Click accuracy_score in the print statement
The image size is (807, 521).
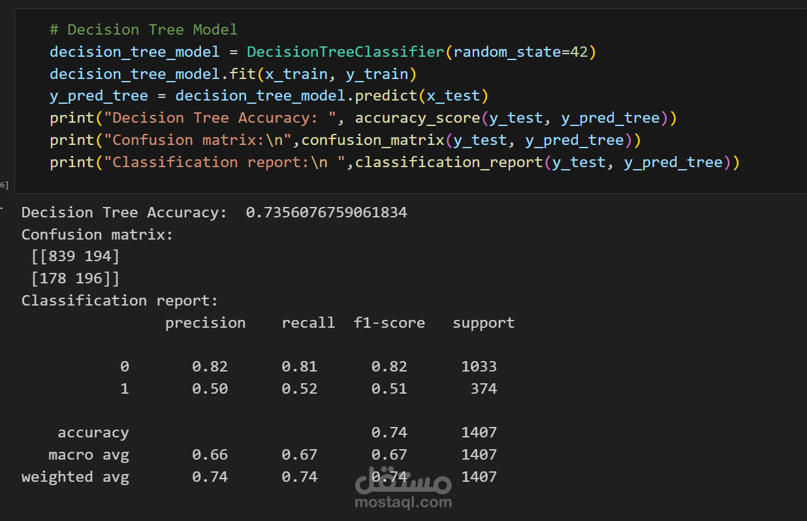(x=418, y=118)
